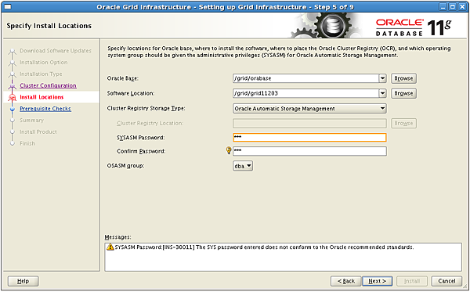This screenshot has height=292, width=470.
Task: Click the Install Product step label
Action: 38,132
